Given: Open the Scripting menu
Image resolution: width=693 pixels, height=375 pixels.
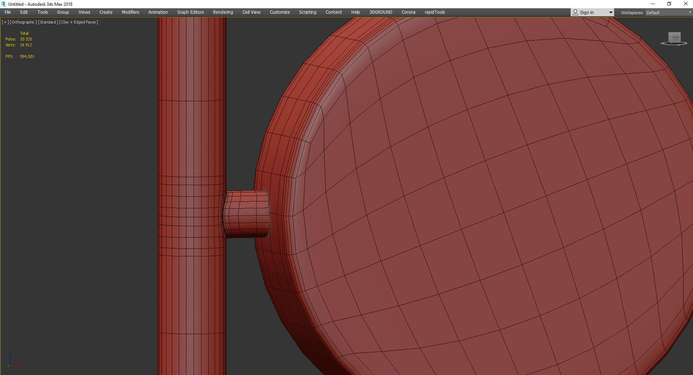Looking at the screenshot, I should (308, 12).
